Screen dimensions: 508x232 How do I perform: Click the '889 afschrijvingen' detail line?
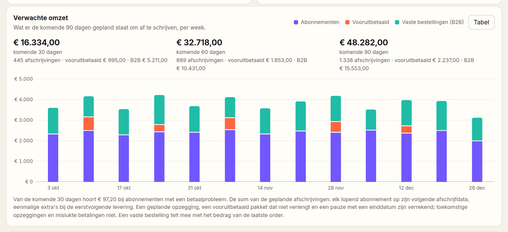point(242,64)
